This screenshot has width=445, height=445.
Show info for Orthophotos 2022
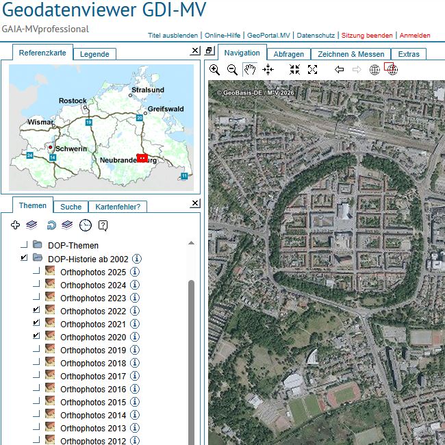click(x=135, y=311)
